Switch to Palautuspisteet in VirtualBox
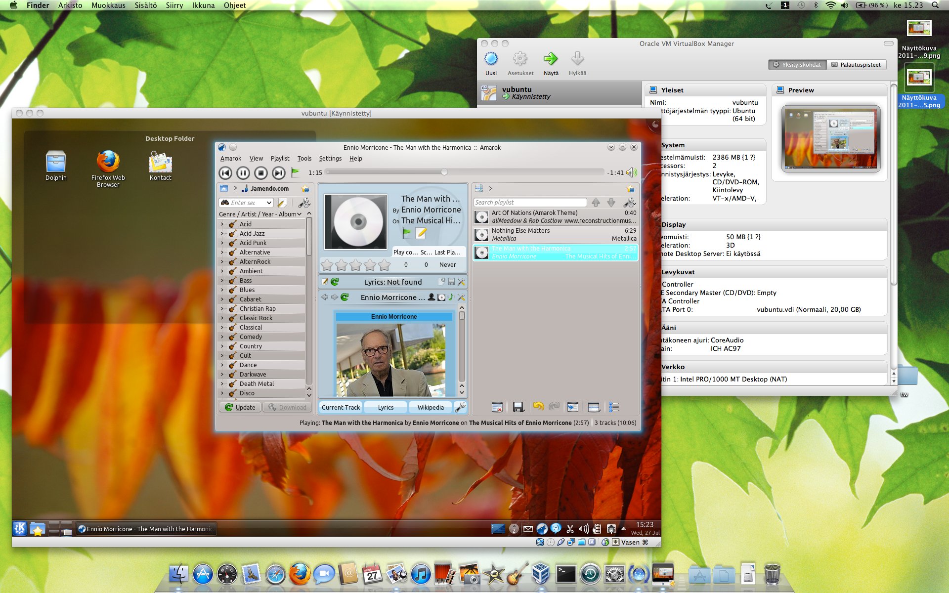Image resolution: width=949 pixels, height=593 pixels. coord(856,65)
